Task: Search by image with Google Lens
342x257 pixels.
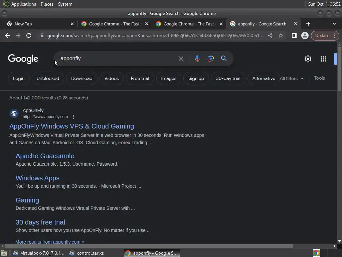Action: pos(210,59)
